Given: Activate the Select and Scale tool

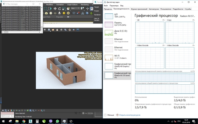Looking at the screenshot, I should tap(64, 9).
